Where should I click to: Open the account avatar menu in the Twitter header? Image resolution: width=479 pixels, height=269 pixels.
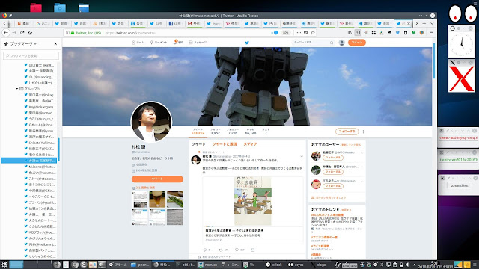pyautogui.click(x=342, y=43)
